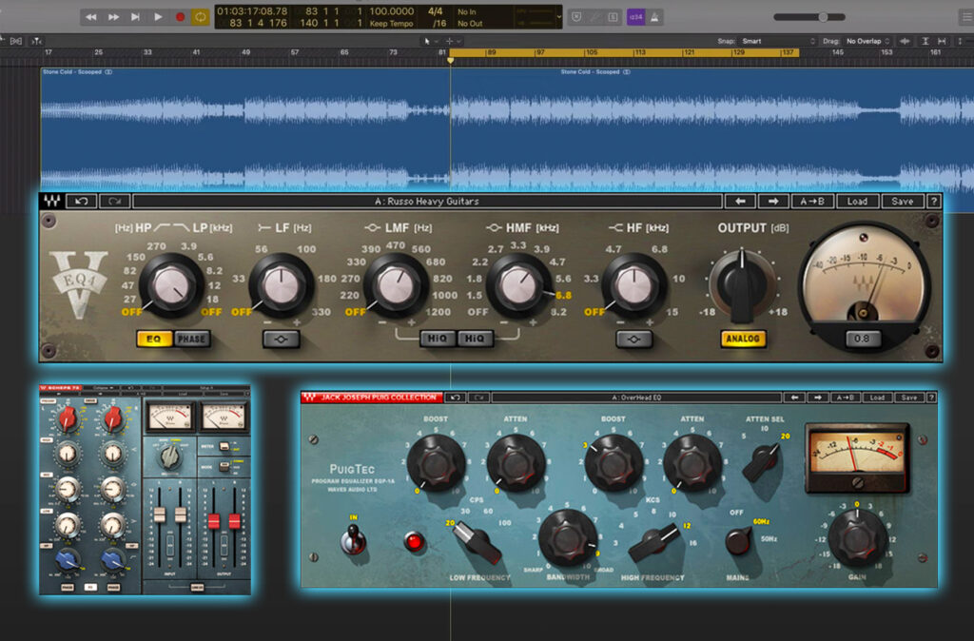
Task: Click the PuigTec Low Frequency CPS selector
Action: click(477, 542)
